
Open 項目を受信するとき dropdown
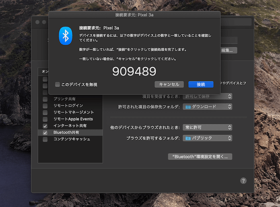coord(207,97)
